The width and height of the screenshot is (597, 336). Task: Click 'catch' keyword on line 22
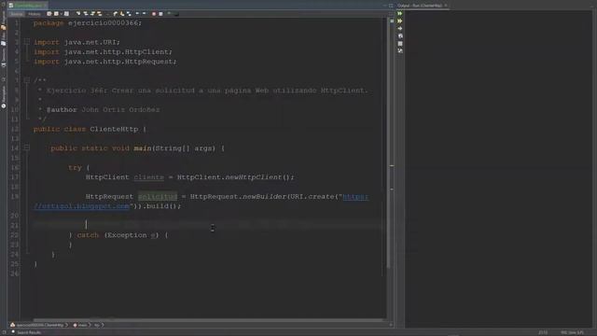pos(88,235)
